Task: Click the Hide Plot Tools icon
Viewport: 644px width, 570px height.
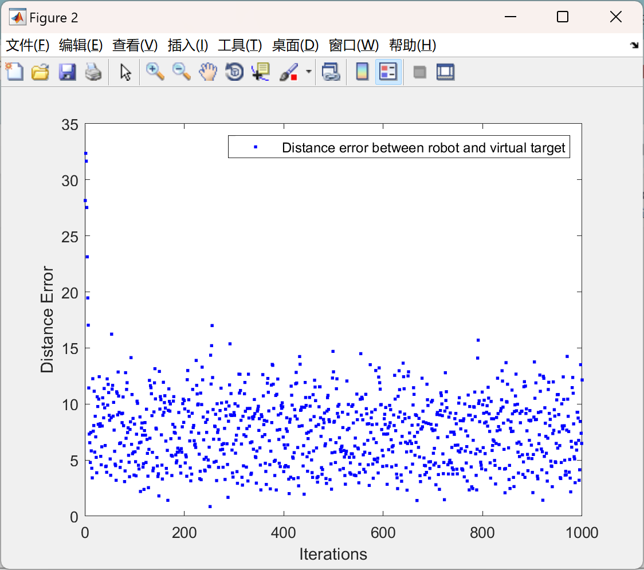Action: (x=419, y=72)
